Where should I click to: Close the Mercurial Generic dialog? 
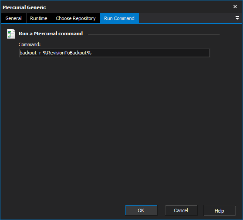coord(235,7)
